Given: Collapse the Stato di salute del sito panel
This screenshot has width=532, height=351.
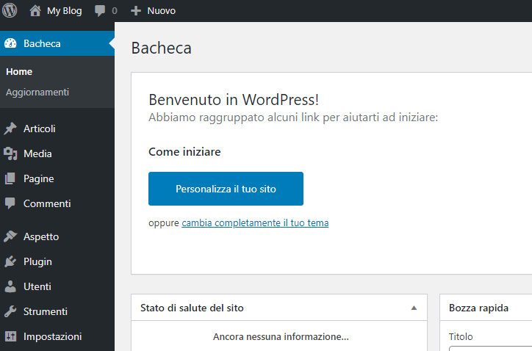Looking at the screenshot, I should point(414,308).
